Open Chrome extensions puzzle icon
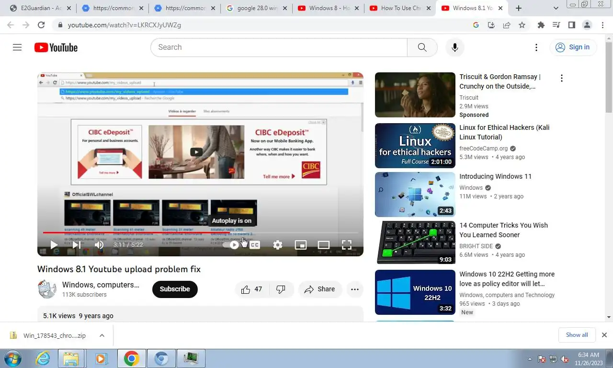The height and width of the screenshot is (368, 613). [541, 25]
